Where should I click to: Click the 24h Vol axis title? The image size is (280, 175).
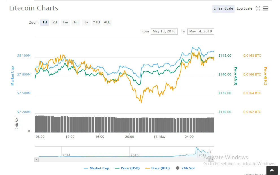tap(17, 123)
